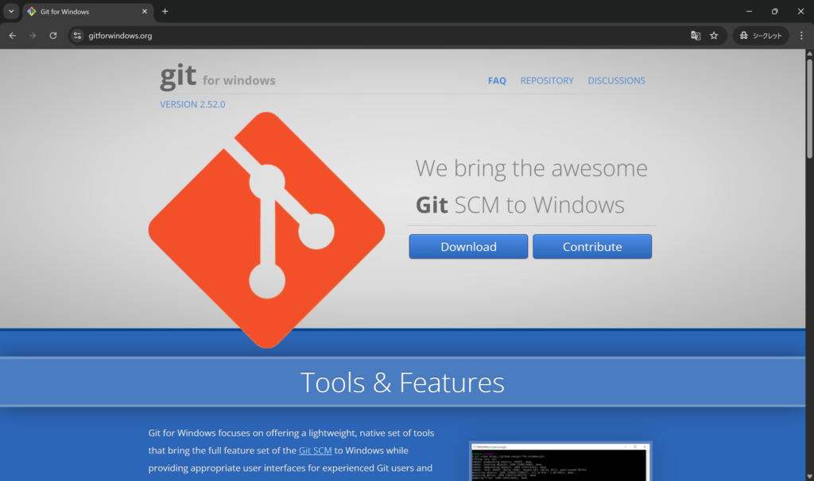Open the Chrome three-dot menu
The width and height of the screenshot is (814, 481).
click(x=801, y=36)
